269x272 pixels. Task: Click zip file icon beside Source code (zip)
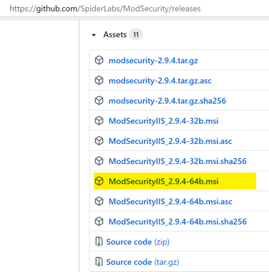(x=99, y=241)
